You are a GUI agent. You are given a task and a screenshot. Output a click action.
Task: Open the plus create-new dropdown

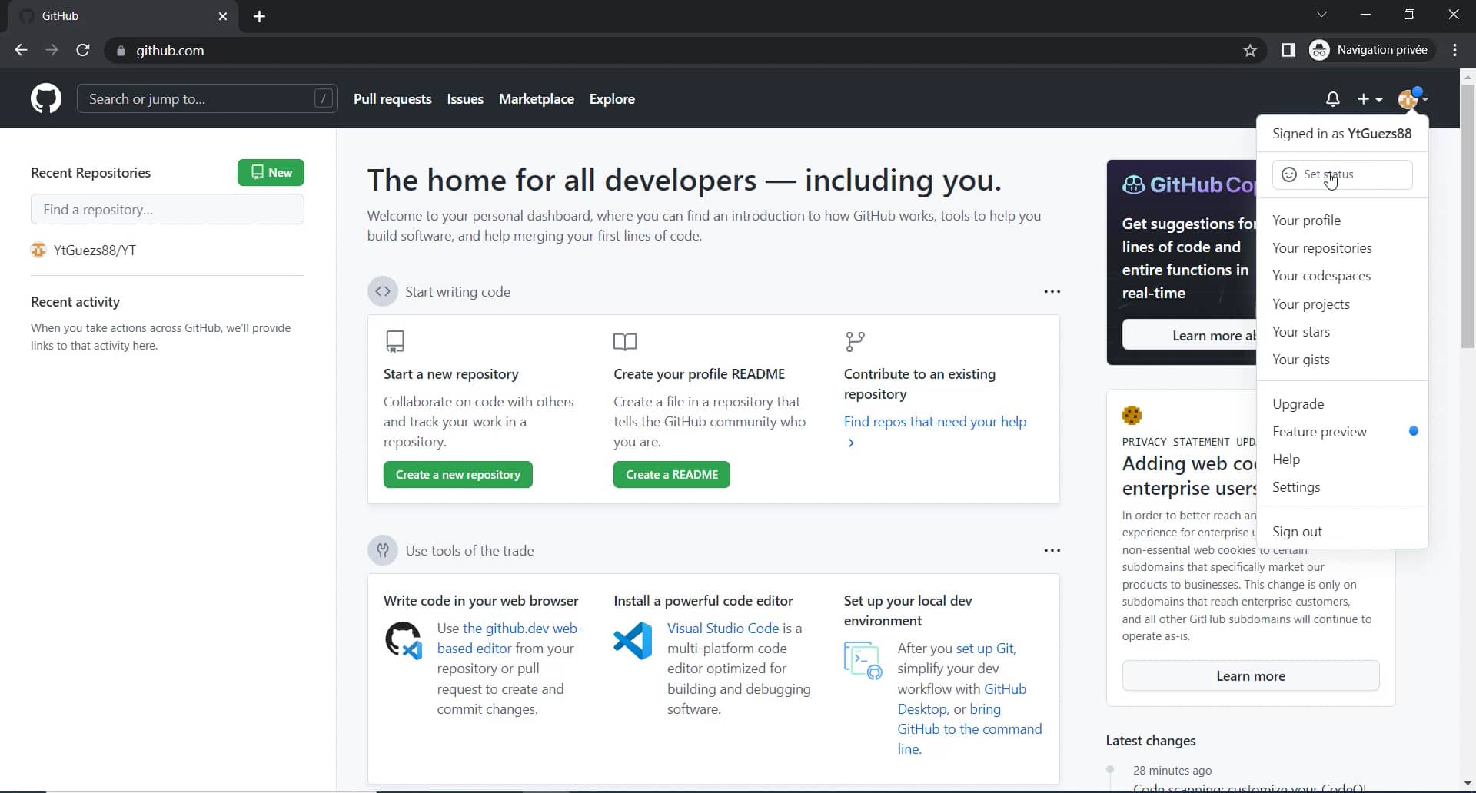[x=1370, y=99]
